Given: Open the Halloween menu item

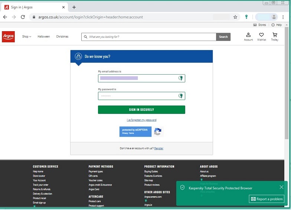Looking at the screenshot, I should click(x=44, y=36).
